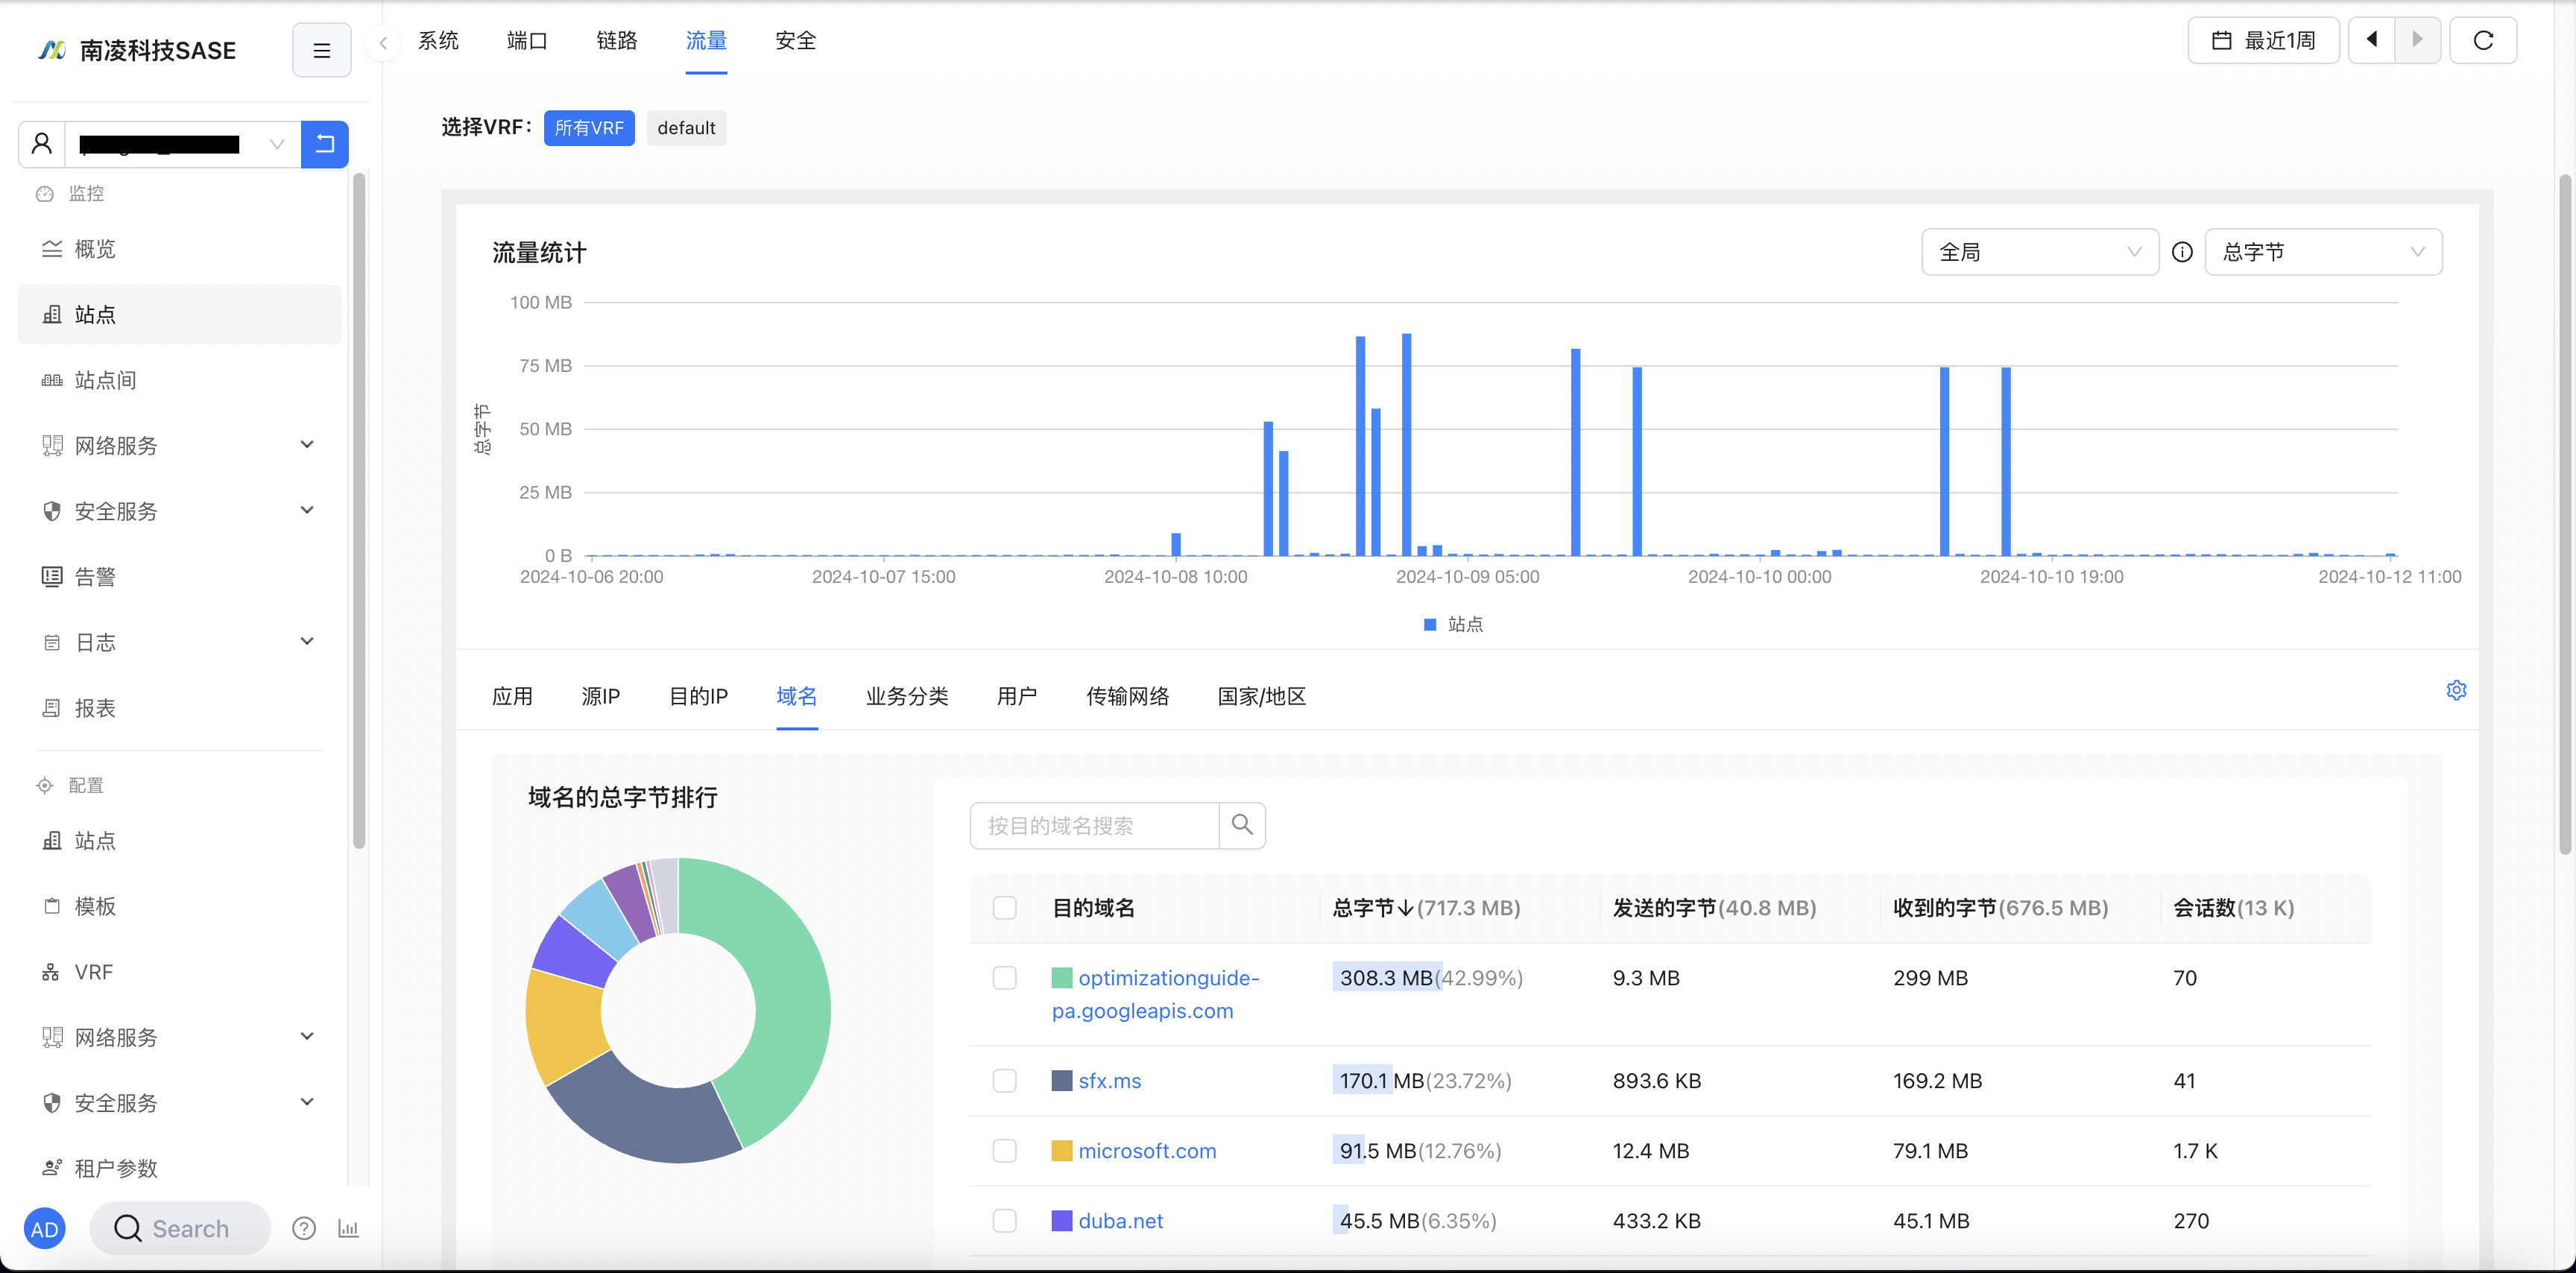The width and height of the screenshot is (2576, 1273).
Task: Open VRF sidebar item
Action: [x=180, y=972]
